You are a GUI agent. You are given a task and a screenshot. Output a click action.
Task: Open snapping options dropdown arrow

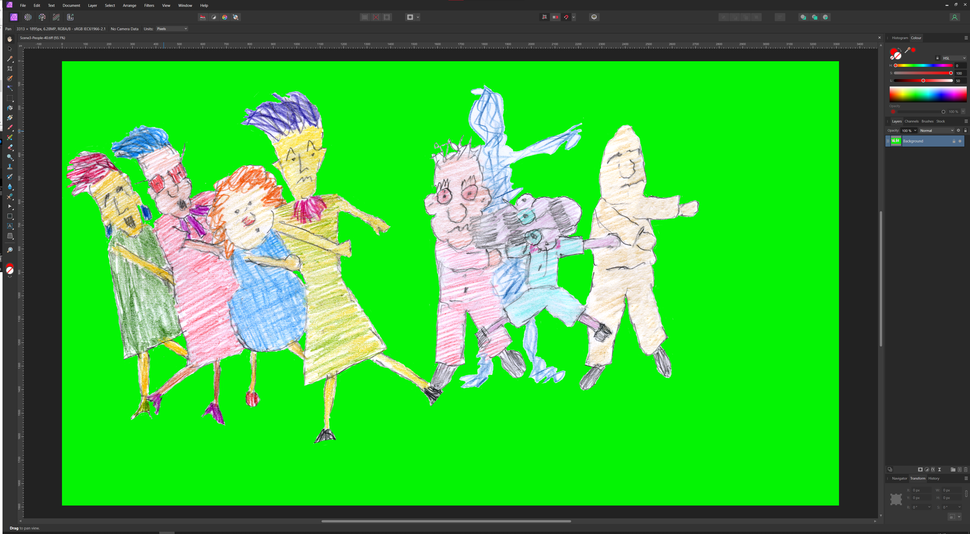point(573,17)
